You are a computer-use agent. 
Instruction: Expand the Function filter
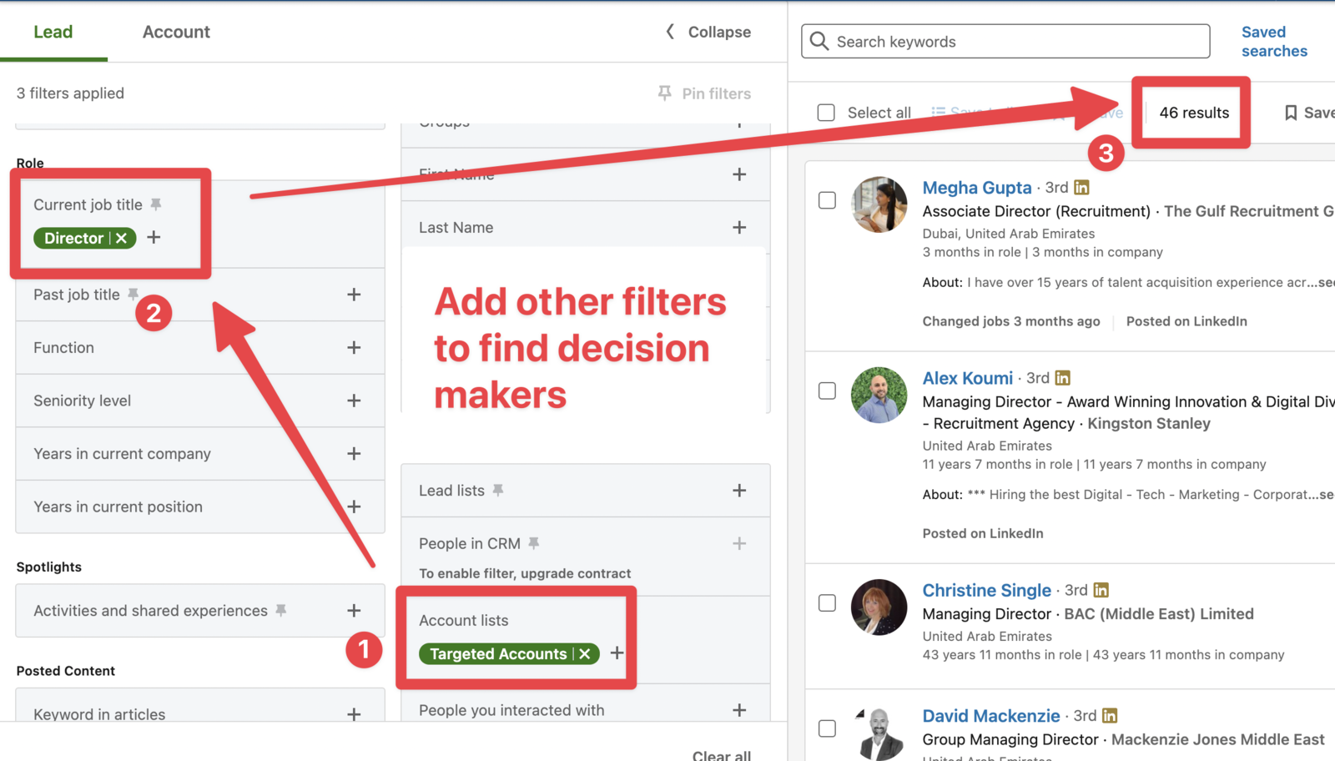tap(354, 347)
